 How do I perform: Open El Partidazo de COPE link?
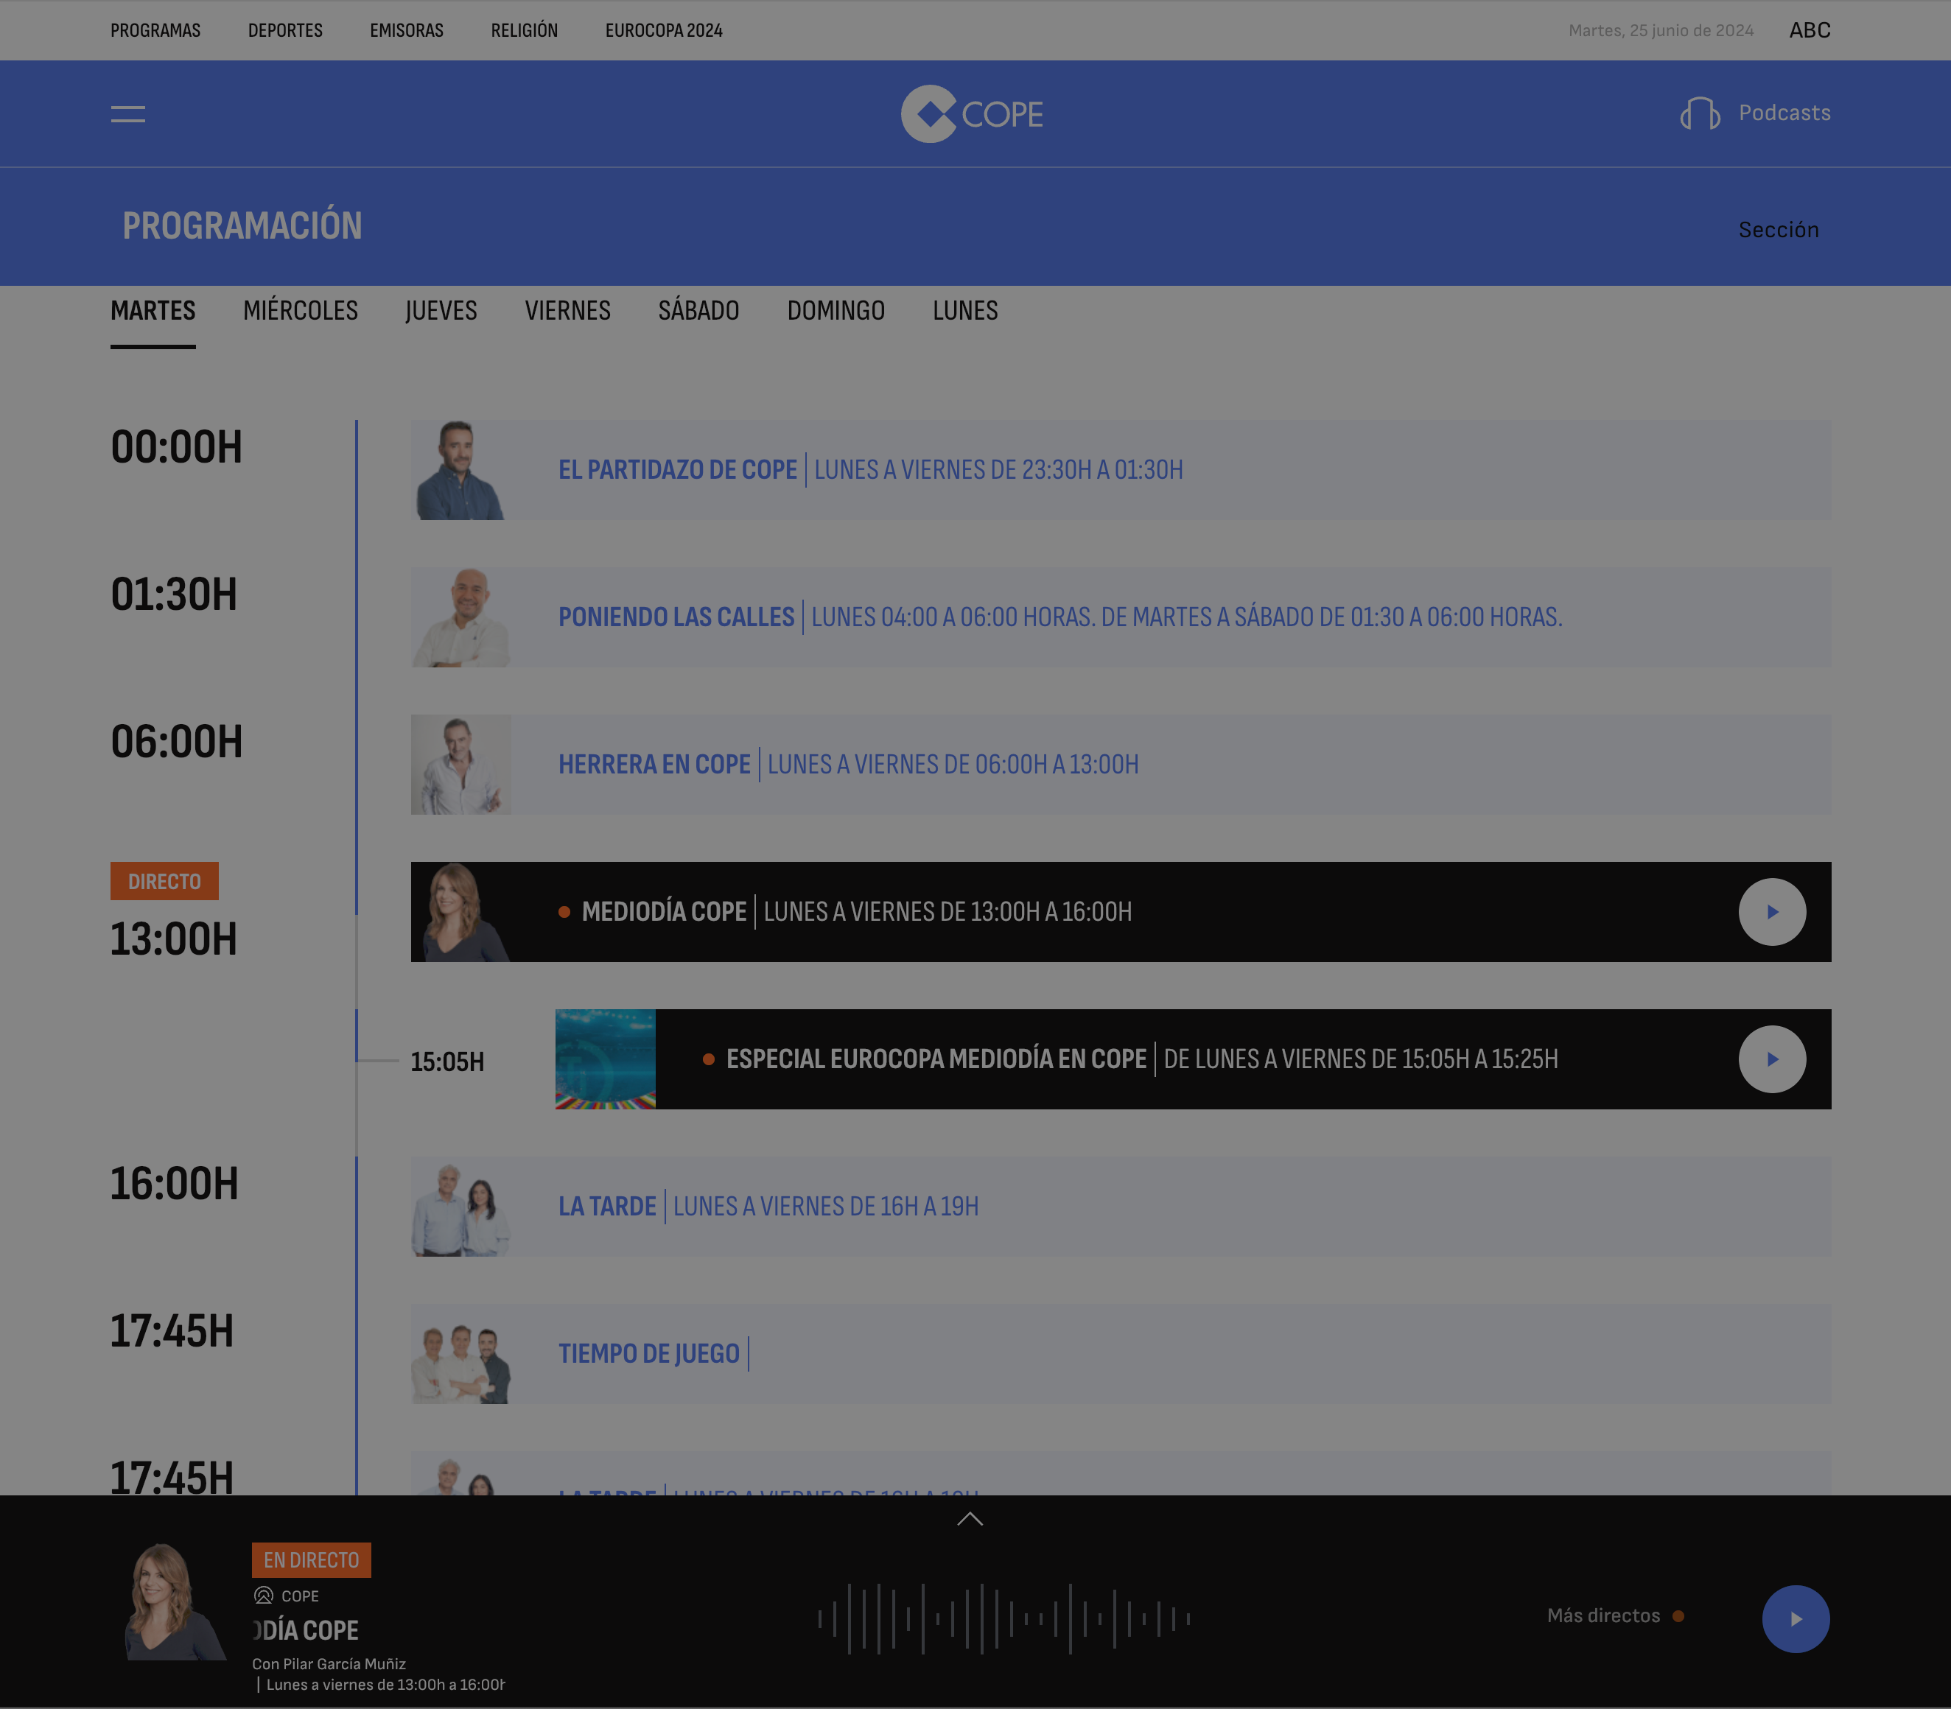coord(677,470)
